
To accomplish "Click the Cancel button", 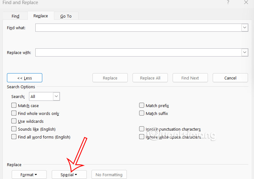I will (x=230, y=78).
